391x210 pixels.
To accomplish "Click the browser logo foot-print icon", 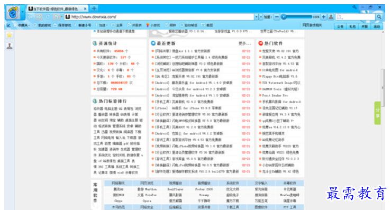I will pyautogui.click(x=13, y=13).
